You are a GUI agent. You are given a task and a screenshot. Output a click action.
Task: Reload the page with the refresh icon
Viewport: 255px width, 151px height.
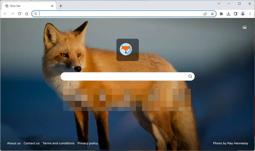(20, 14)
